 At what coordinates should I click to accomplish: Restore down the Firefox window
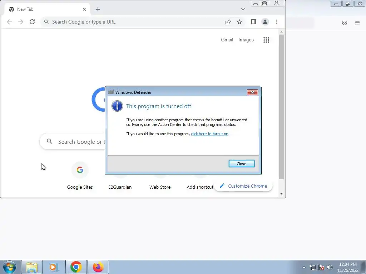point(348,4)
